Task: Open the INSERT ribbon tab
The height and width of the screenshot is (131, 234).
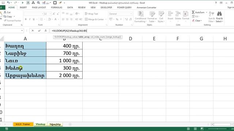Action: click(x=23, y=7)
